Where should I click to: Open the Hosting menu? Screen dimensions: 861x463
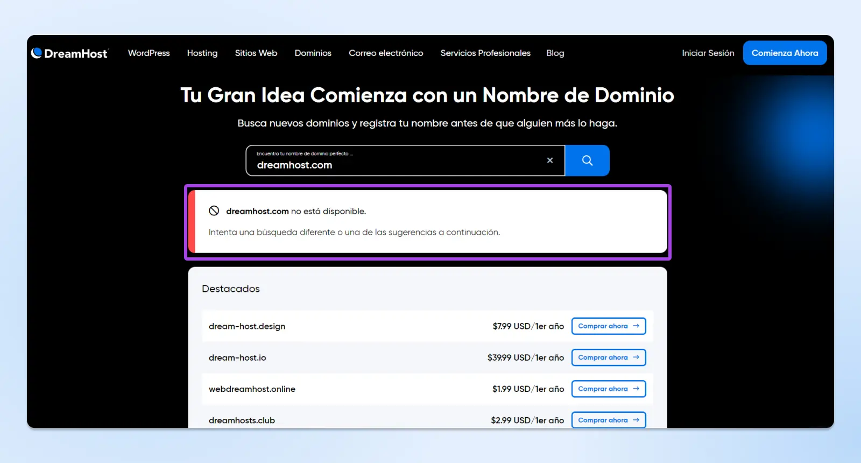(202, 53)
